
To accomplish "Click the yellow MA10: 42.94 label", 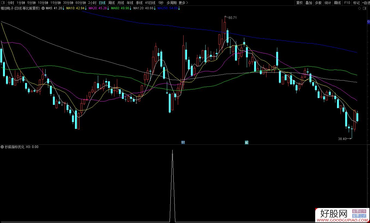I will point(76,8).
